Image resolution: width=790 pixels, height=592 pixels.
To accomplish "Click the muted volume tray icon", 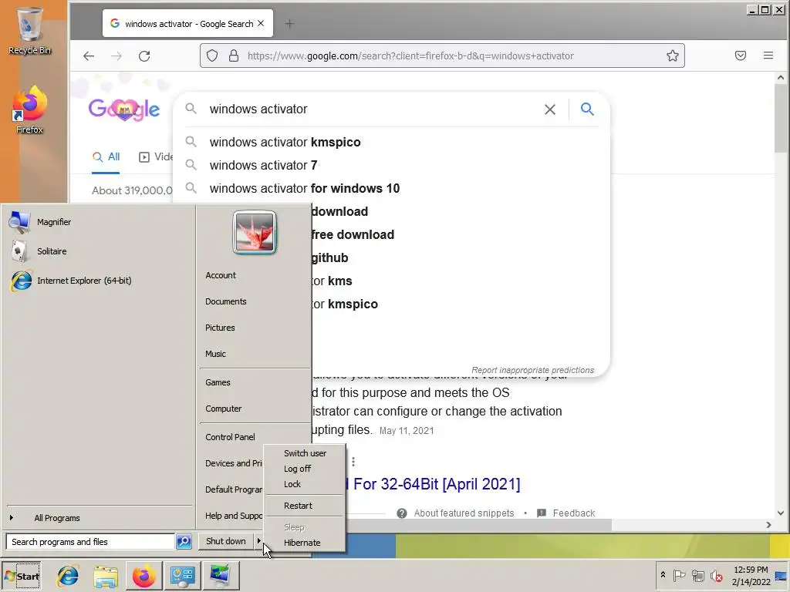I will tap(716, 575).
